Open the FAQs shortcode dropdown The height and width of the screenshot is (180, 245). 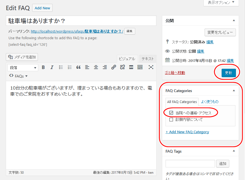[x=18, y=76]
